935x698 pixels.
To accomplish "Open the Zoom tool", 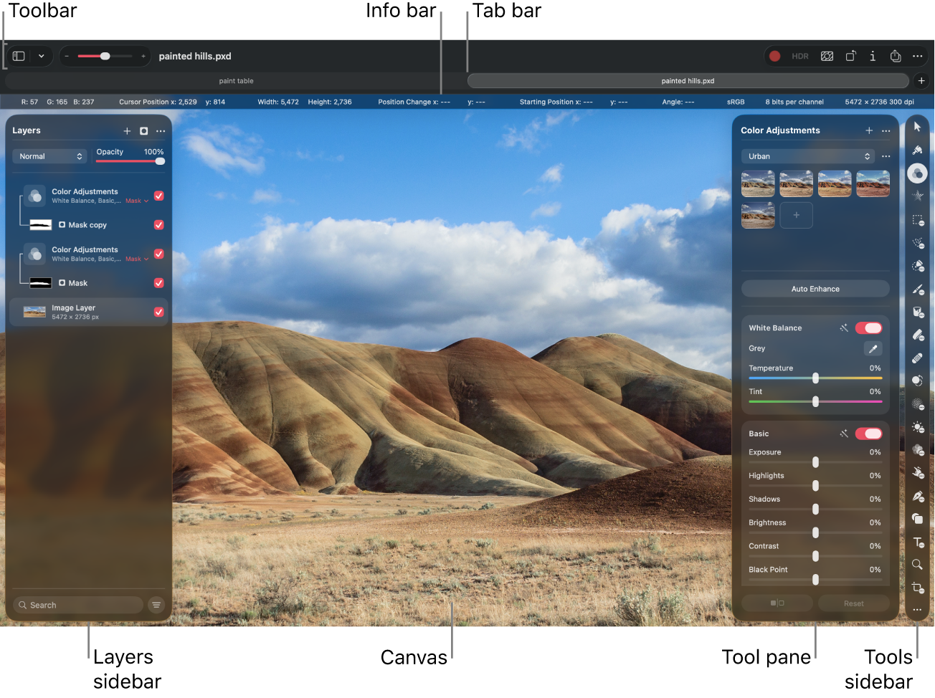I will [917, 565].
